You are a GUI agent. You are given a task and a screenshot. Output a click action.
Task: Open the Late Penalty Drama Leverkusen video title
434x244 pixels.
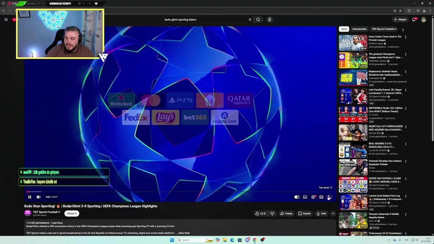coord(386,91)
